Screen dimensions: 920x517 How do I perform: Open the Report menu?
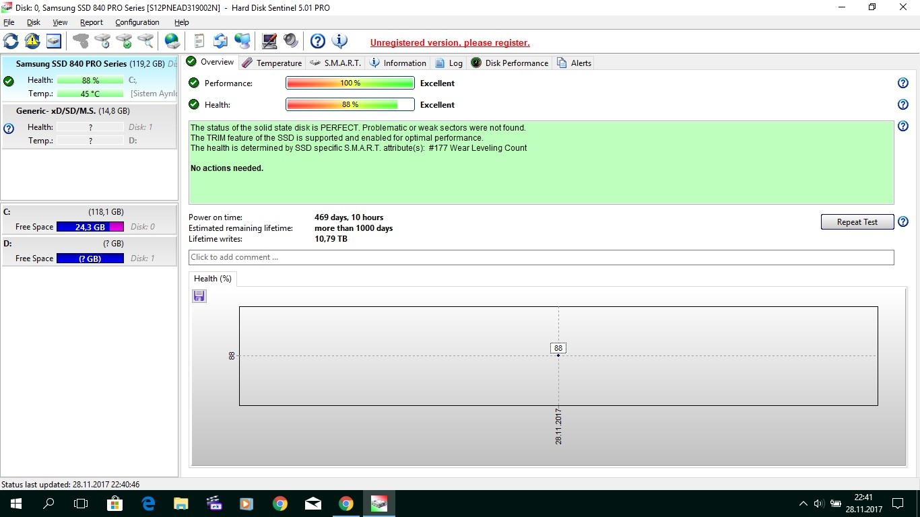[92, 22]
